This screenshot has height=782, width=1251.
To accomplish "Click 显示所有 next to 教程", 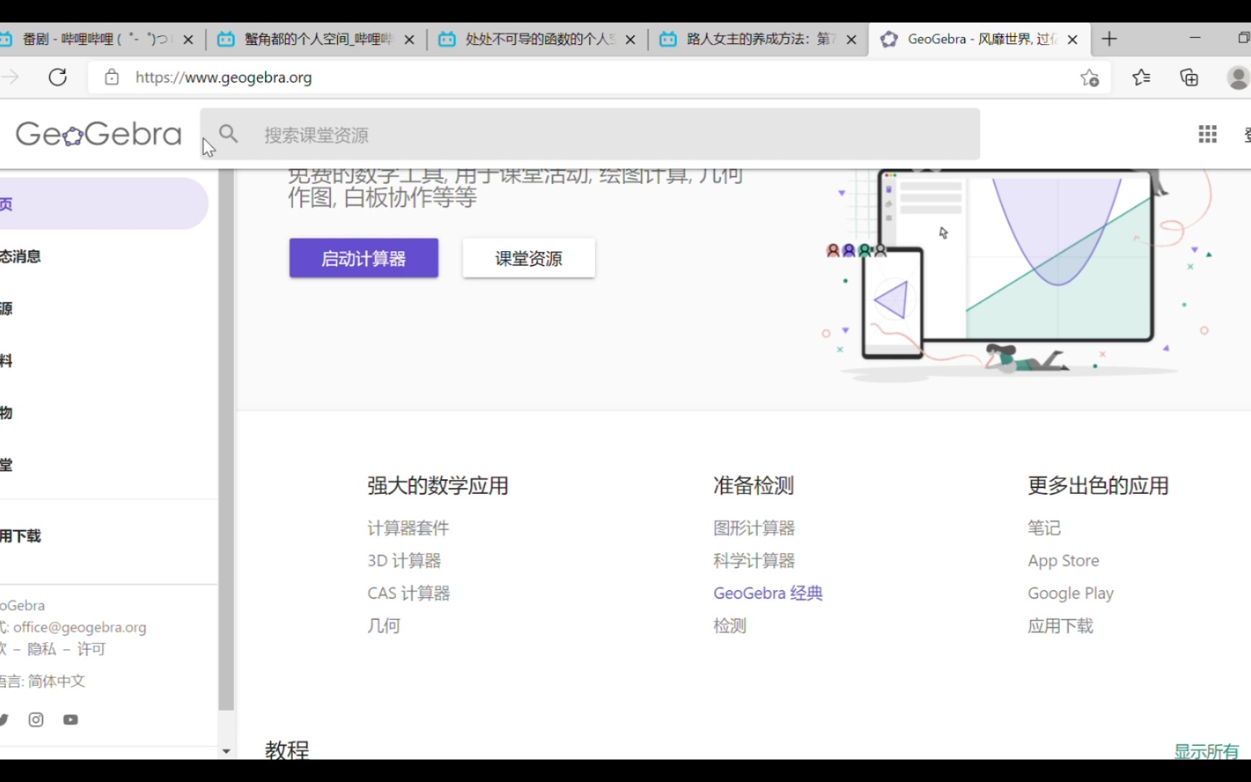I will 1206,751.
